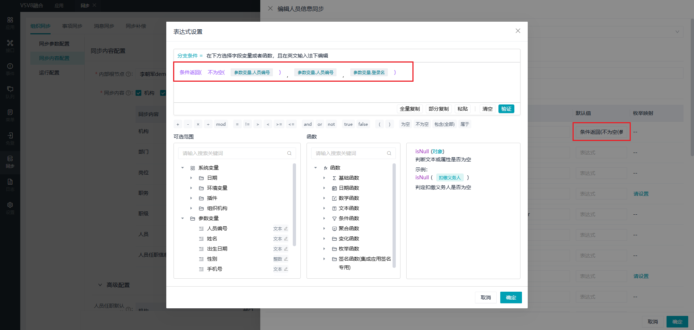This screenshot has height=330, width=694.
Task: Close the 表达式设置 dialog
Action: point(518,31)
